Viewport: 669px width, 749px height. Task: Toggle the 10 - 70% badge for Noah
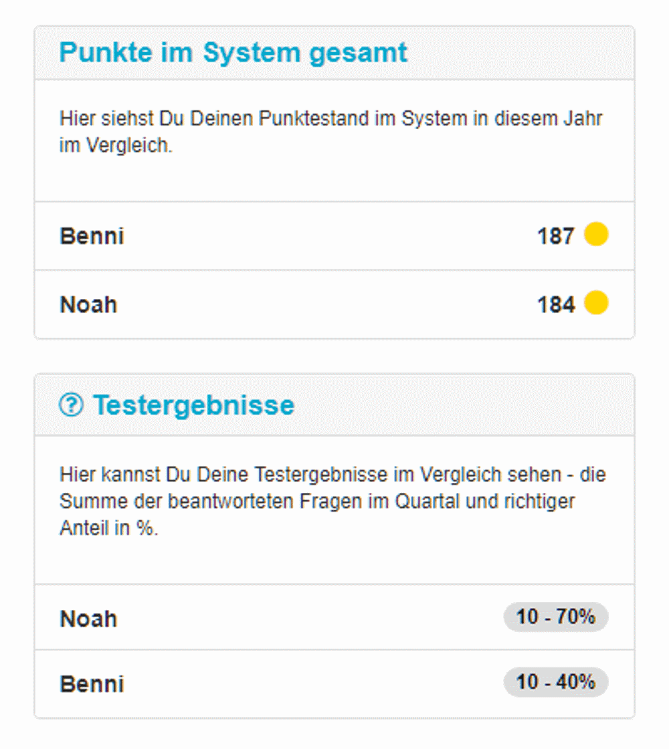(x=555, y=617)
